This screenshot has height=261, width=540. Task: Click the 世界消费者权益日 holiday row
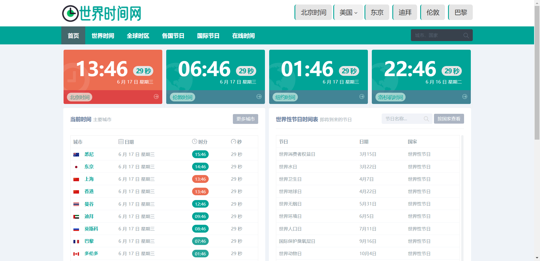click(368, 154)
